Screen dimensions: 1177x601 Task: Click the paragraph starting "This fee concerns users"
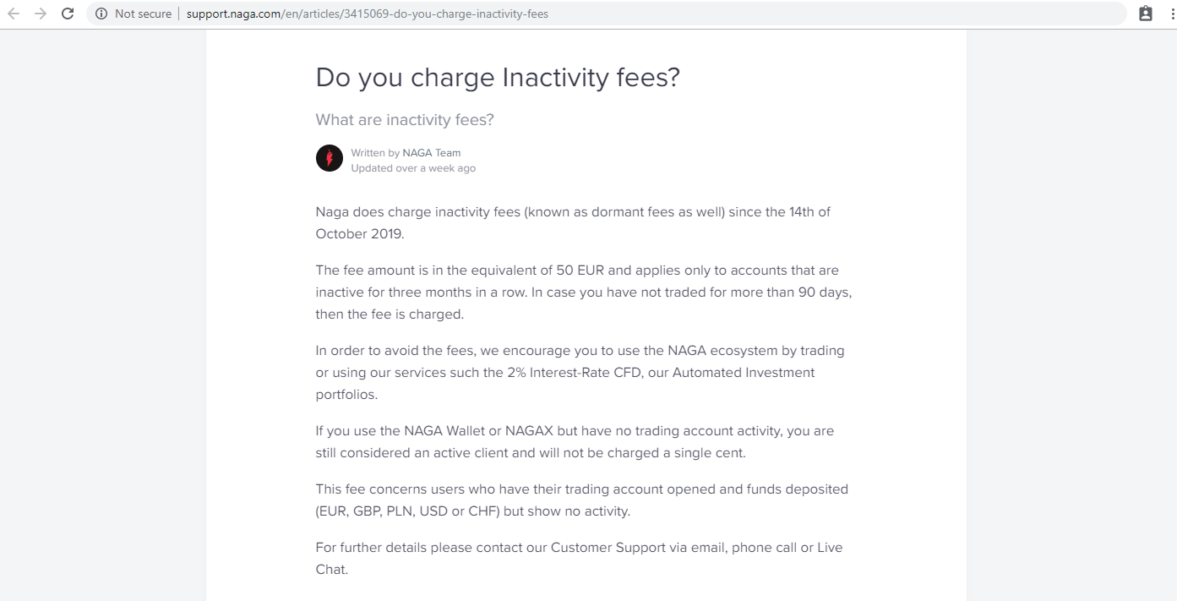click(x=582, y=500)
